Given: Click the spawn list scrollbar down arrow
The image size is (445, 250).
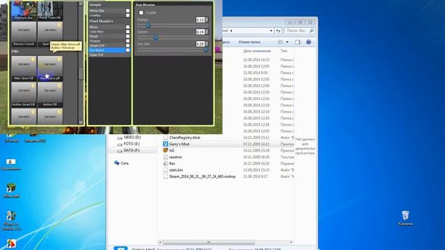Looking at the screenshot, I should click(81, 122).
